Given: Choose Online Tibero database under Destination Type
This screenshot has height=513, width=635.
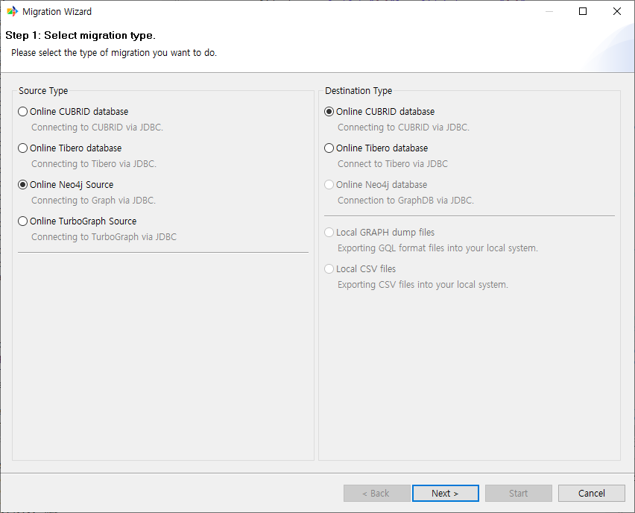Looking at the screenshot, I should pyautogui.click(x=329, y=148).
